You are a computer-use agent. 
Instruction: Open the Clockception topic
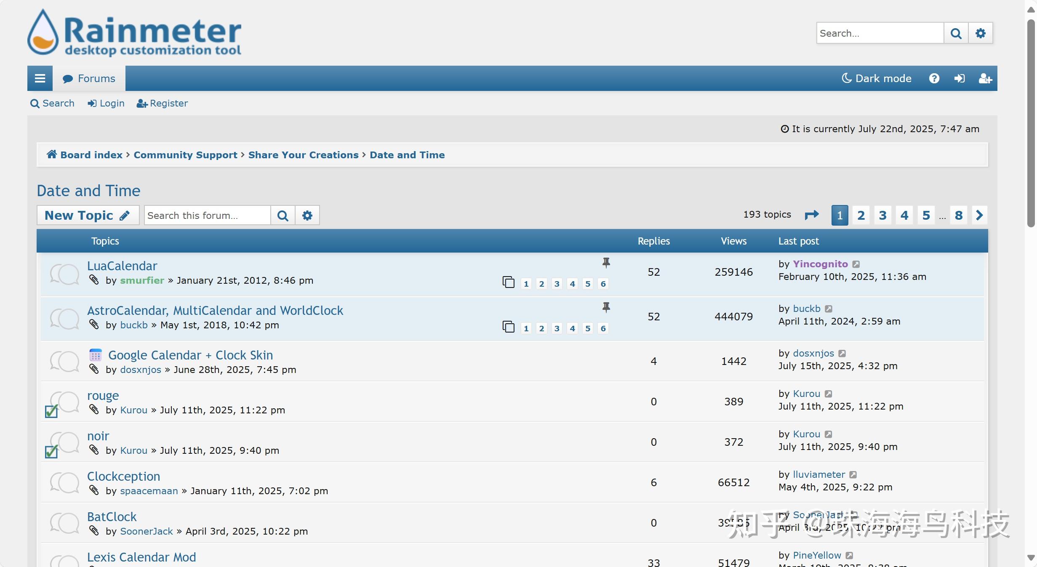123,476
